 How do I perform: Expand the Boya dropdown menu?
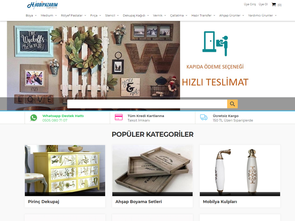(x=31, y=15)
